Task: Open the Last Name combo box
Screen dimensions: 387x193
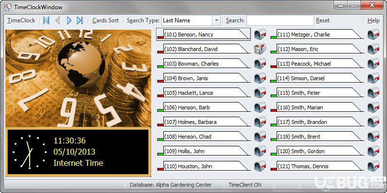Action: [191, 20]
